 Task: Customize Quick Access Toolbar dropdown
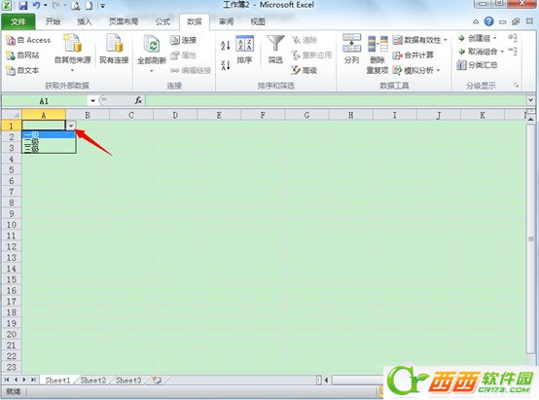[102, 6]
